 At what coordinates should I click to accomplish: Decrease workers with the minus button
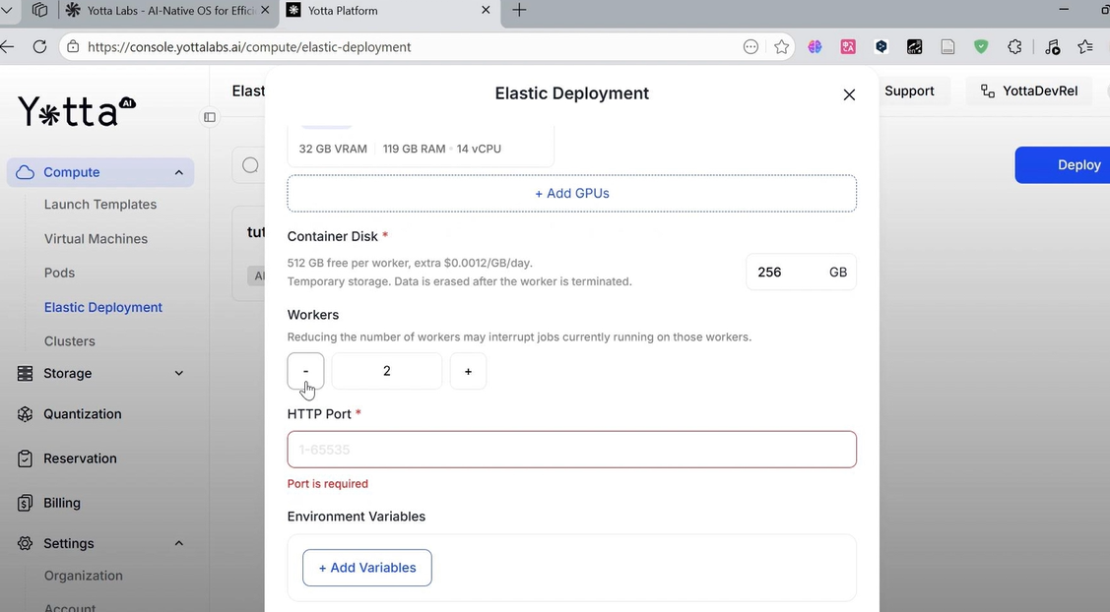(305, 371)
